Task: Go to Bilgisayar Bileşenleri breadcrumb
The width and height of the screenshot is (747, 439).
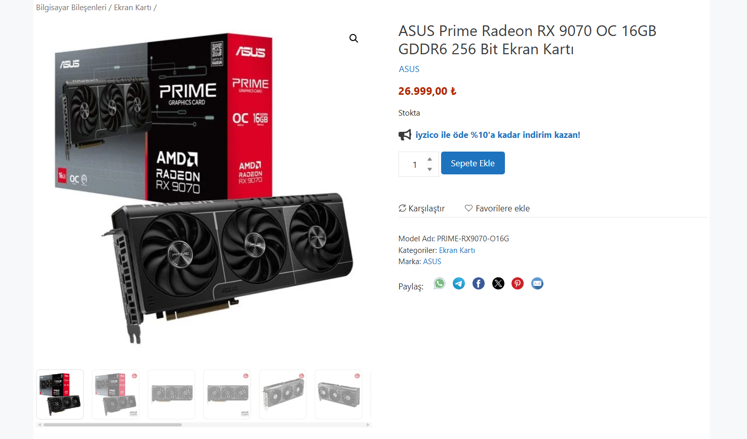Action: [71, 8]
